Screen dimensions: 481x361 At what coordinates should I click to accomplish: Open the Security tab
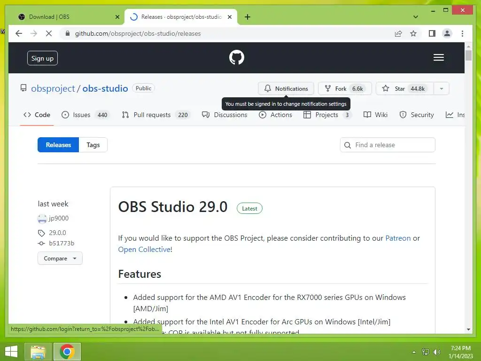point(417,115)
